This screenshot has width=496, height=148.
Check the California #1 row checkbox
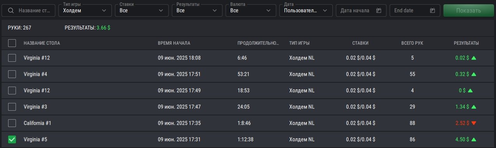(x=12, y=123)
